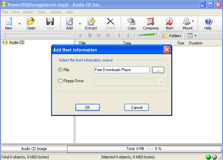Select the Floppy Drive radio button
This screenshot has width=223, height=160.
(60, 81)
